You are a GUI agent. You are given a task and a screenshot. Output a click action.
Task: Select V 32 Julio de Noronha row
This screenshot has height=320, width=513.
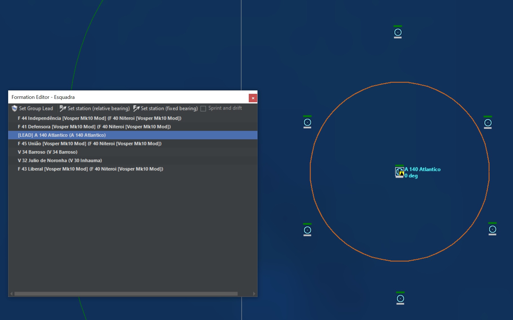coord(133,161)
